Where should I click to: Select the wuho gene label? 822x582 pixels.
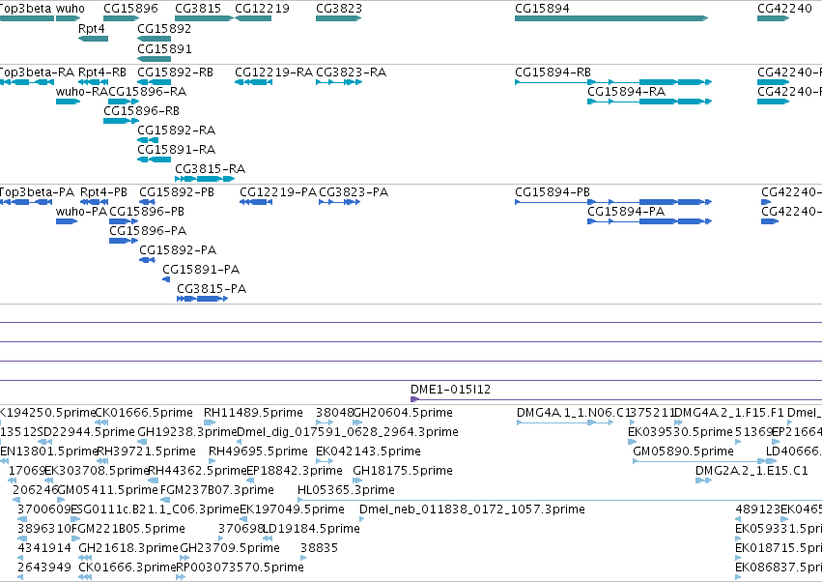(x=71, y=9)
